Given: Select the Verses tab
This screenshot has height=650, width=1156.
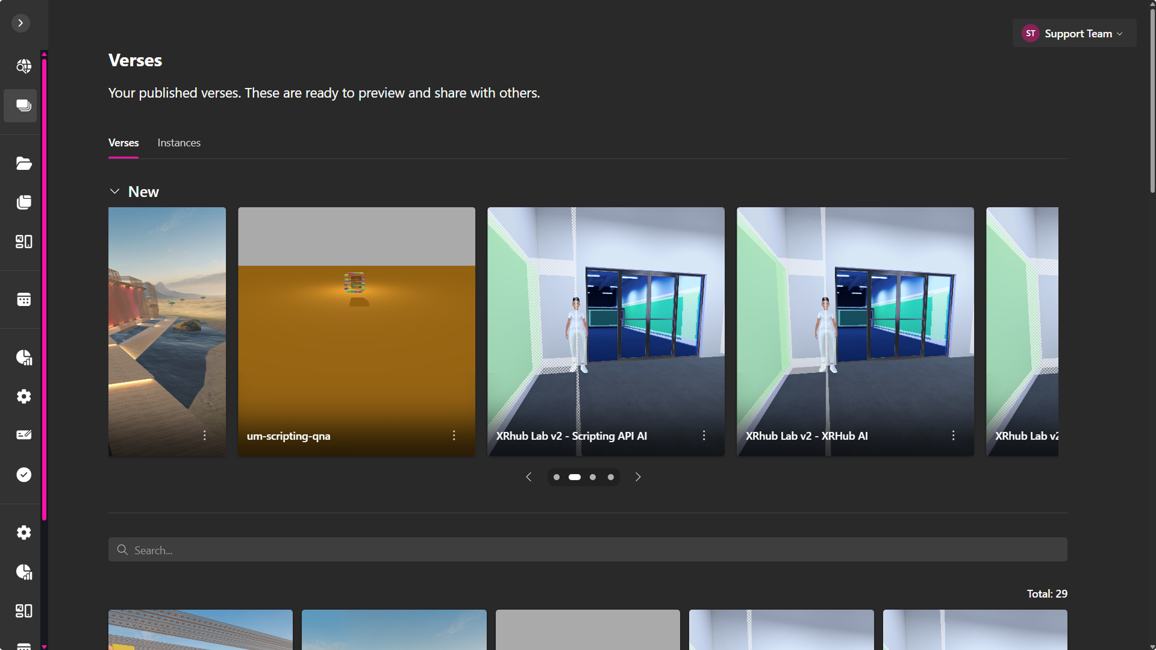Looking at the screenshot, I should point(123,143).
